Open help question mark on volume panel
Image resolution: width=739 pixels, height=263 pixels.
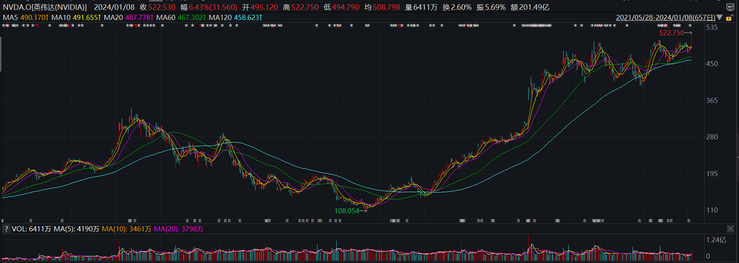pyautogui.click(x=6, y=229)
